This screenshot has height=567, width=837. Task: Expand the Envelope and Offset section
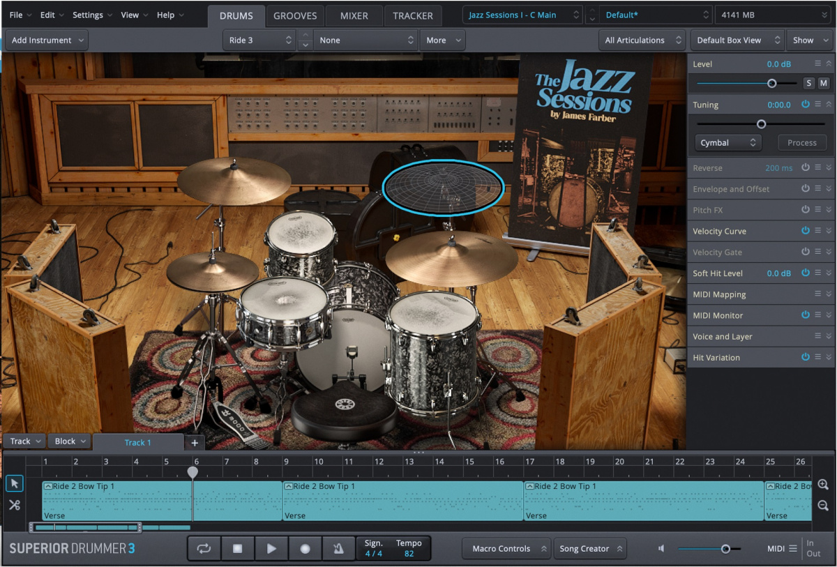pos(829,188)
